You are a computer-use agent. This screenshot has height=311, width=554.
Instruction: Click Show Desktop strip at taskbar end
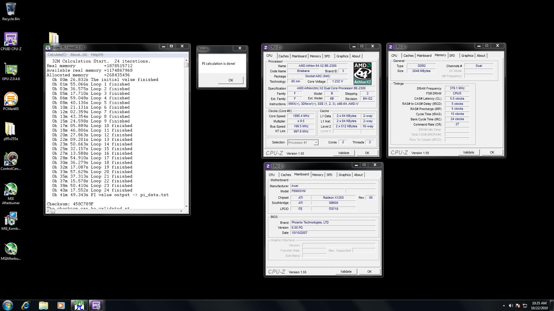[x=552, y=305]
